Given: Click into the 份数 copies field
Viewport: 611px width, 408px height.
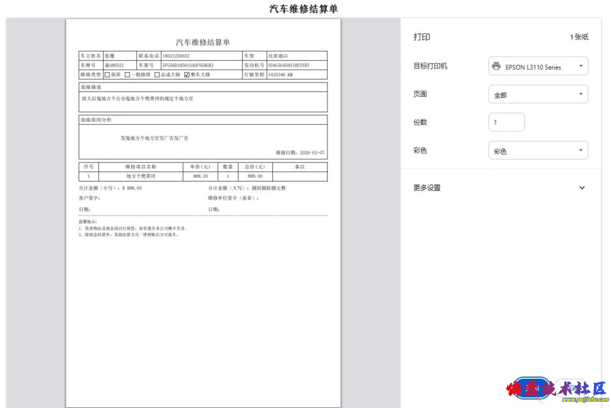Looking at the screenshot, I should (506, 122).
